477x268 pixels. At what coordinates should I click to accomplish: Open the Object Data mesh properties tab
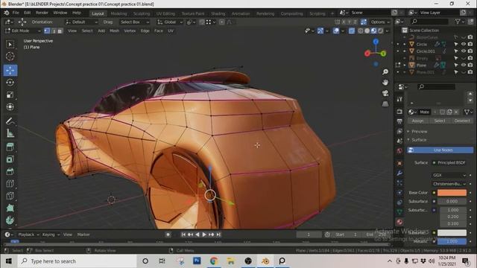pyautogui.click(x=399, y=211)
